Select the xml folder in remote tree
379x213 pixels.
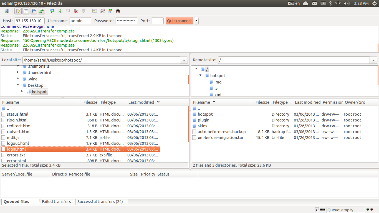[218, 95]
